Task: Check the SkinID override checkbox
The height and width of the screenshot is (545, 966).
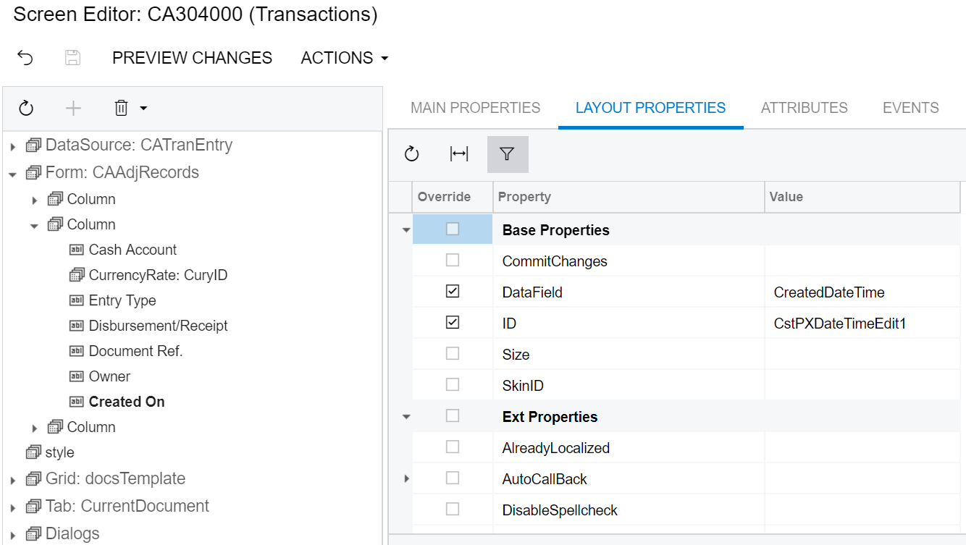Action: 453,385
